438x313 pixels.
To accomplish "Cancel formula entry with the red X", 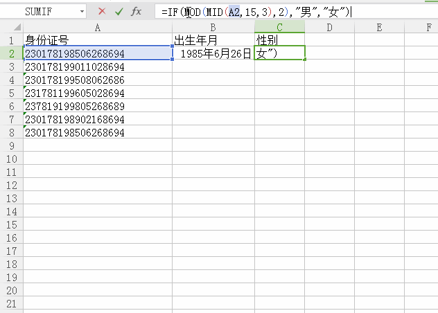I will point(102,11).
